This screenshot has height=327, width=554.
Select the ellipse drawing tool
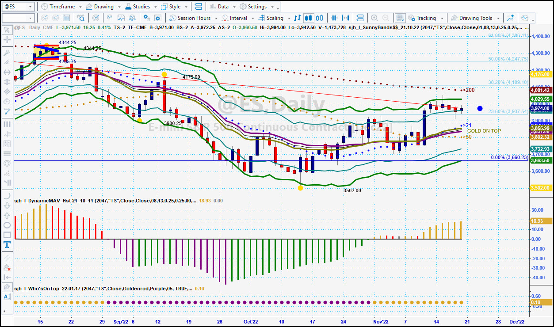(x=7, y=225)
